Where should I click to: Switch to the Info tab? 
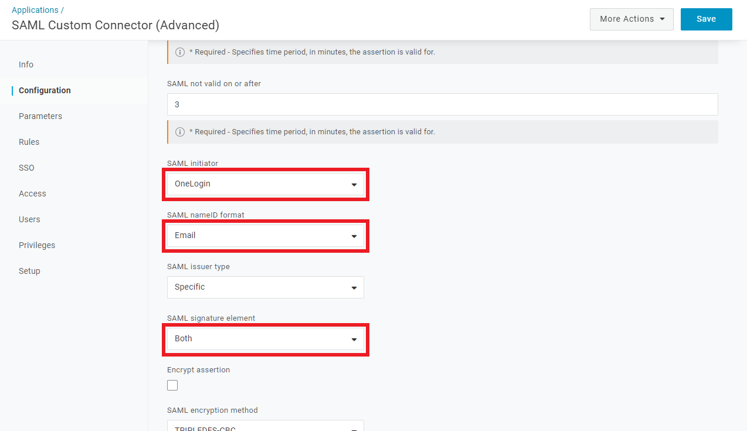coord(26,65)
